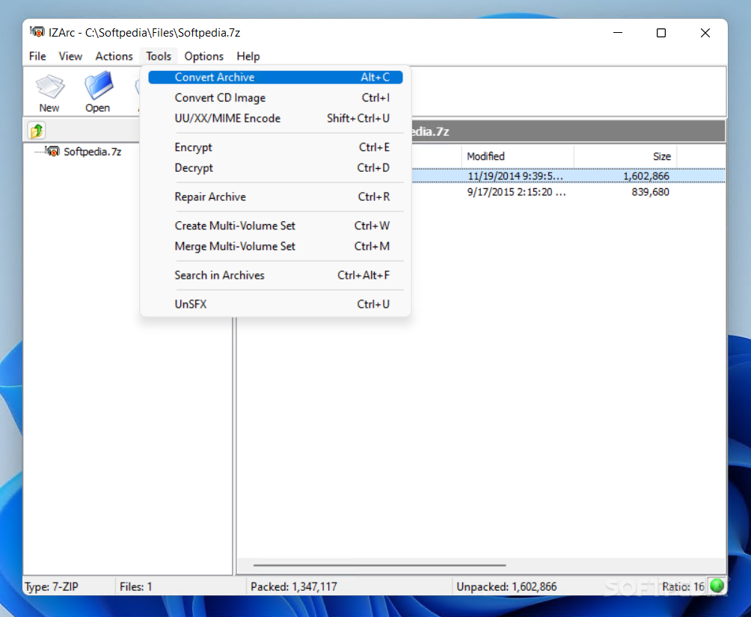Choose Decrypt from the menu
751x617 pixels.
pos(275,168)
